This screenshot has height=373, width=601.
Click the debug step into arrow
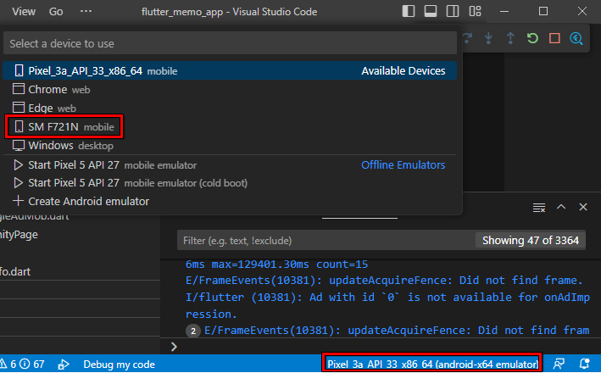488,38
